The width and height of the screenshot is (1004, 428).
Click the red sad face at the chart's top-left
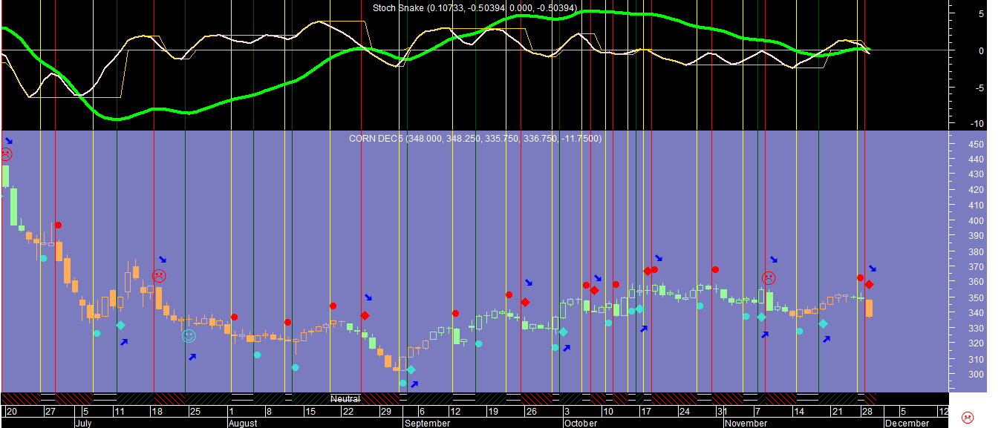(x=6, y=154)
